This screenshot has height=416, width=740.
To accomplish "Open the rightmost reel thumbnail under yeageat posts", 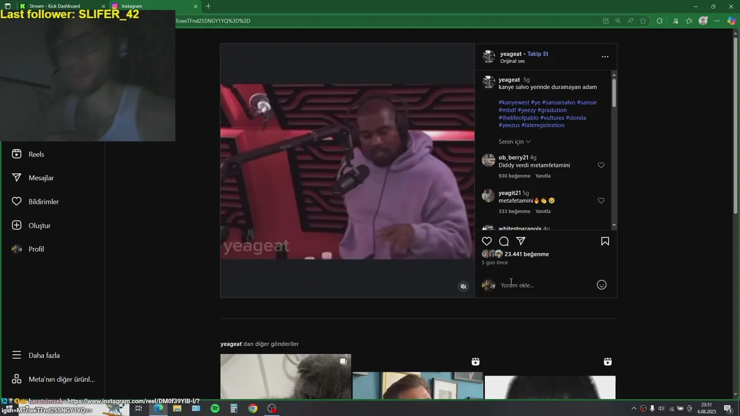I will tap(550, 377).
